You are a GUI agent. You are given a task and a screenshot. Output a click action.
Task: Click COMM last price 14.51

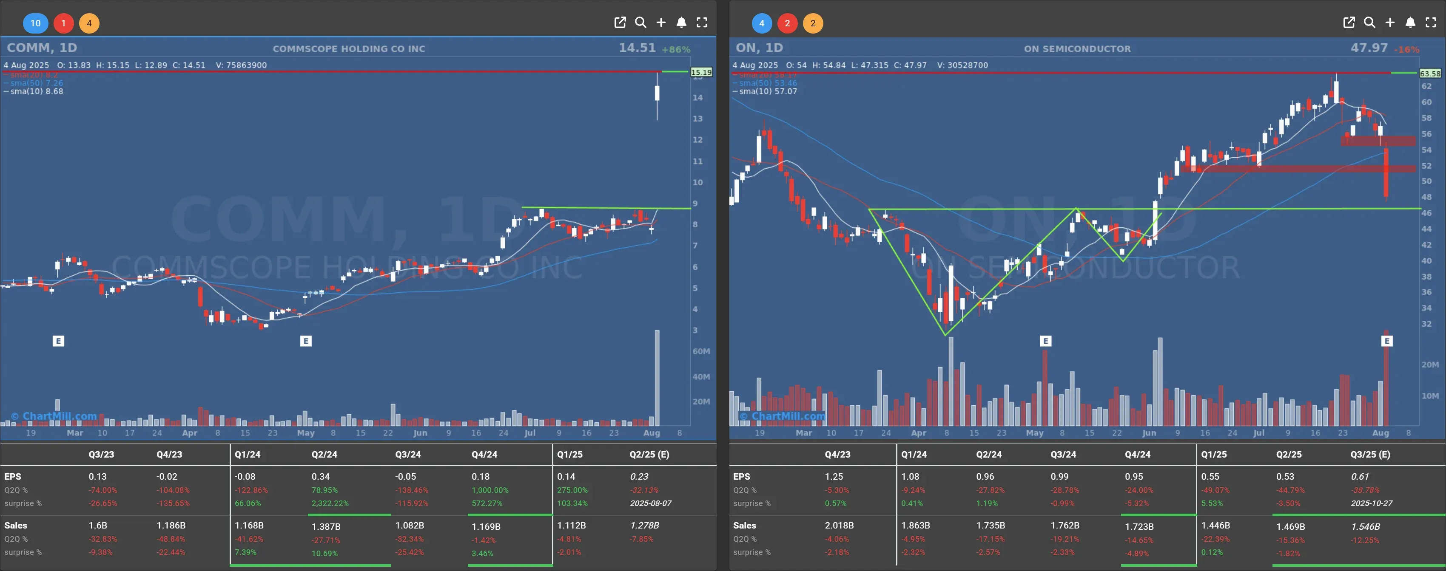coord(637,48)
